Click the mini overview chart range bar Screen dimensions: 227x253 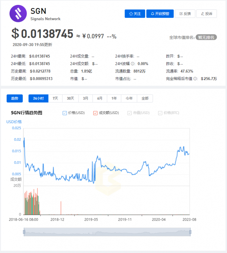pyautogui.click(x=107, y=232)
